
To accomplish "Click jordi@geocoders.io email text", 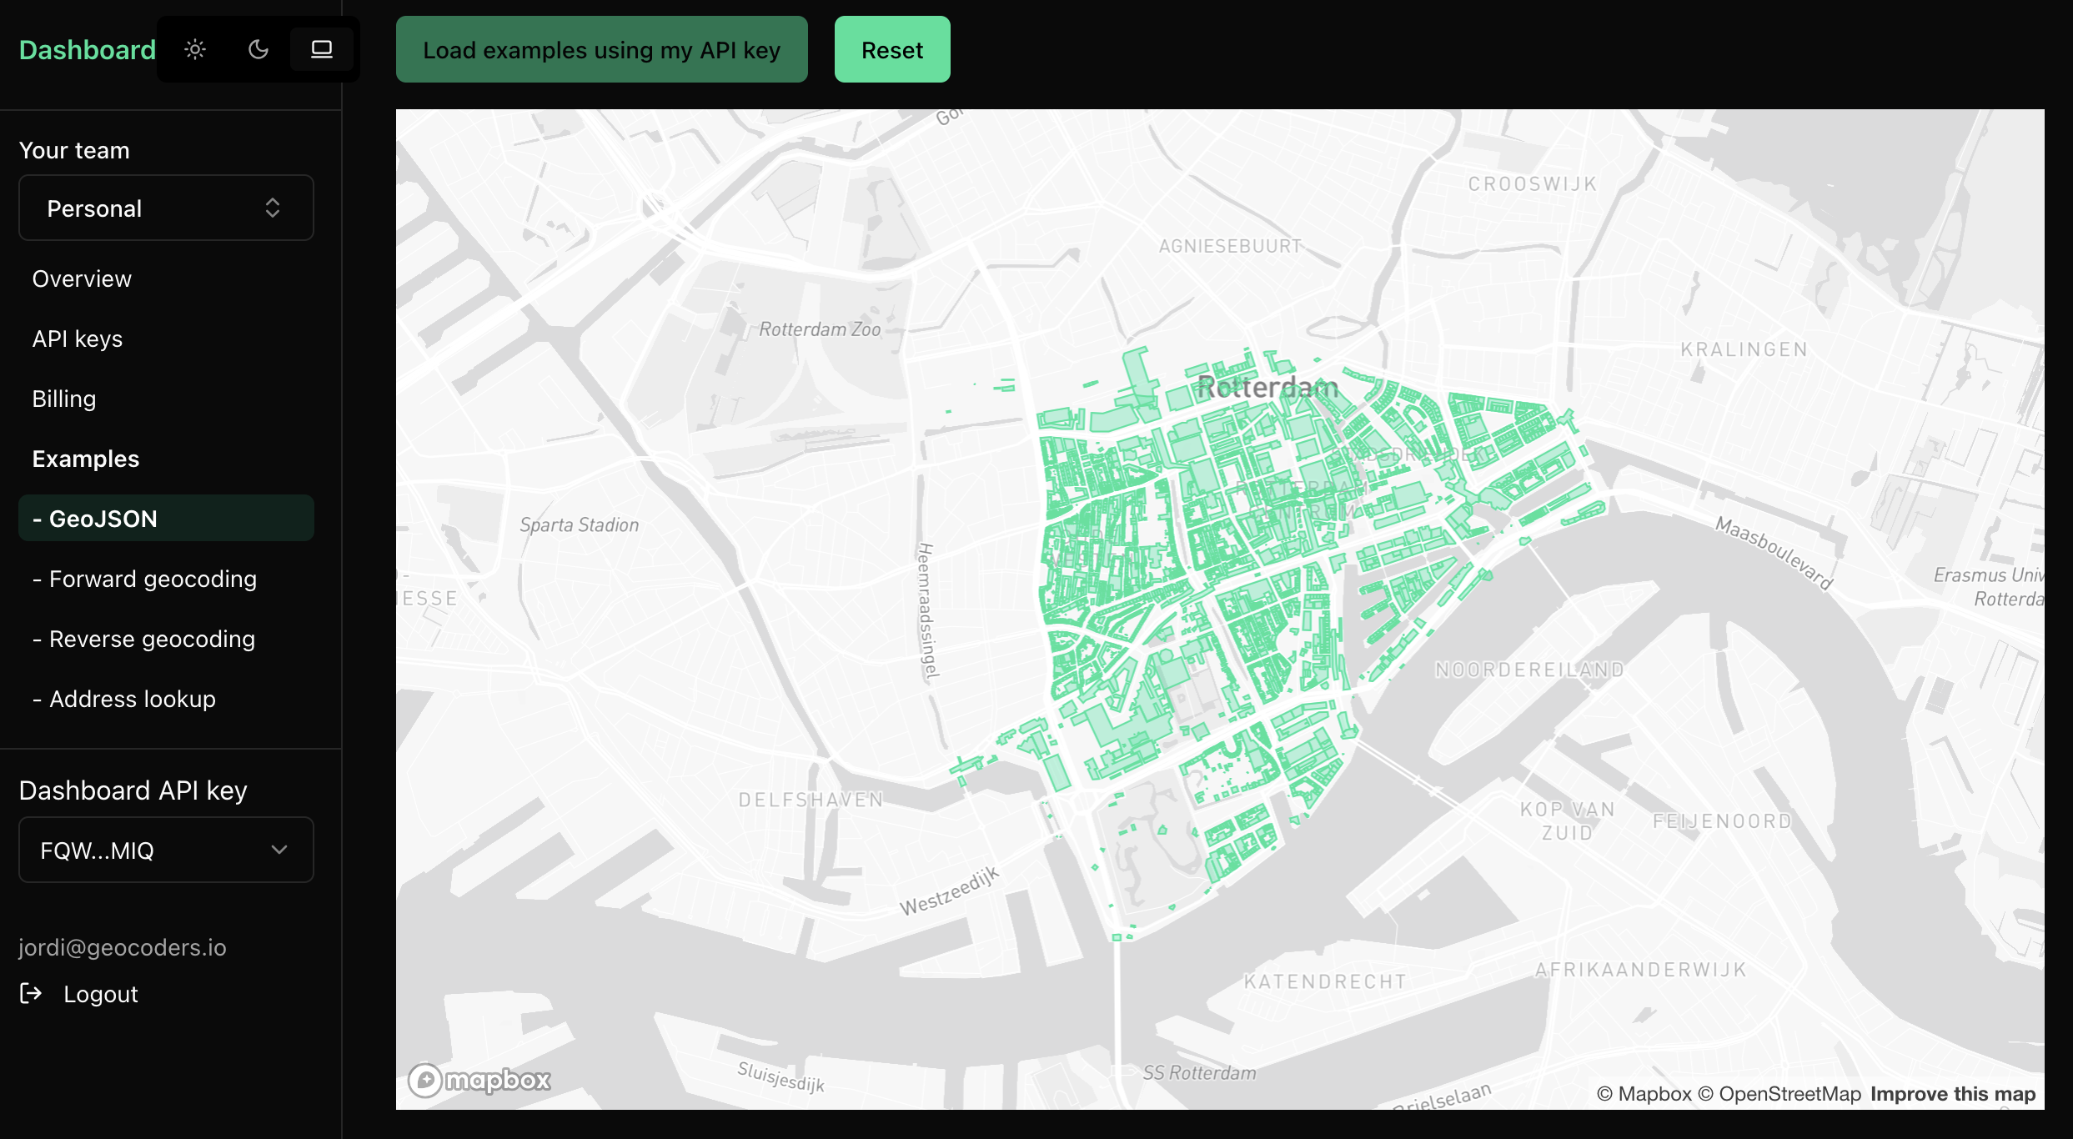I will click(123, 947).
